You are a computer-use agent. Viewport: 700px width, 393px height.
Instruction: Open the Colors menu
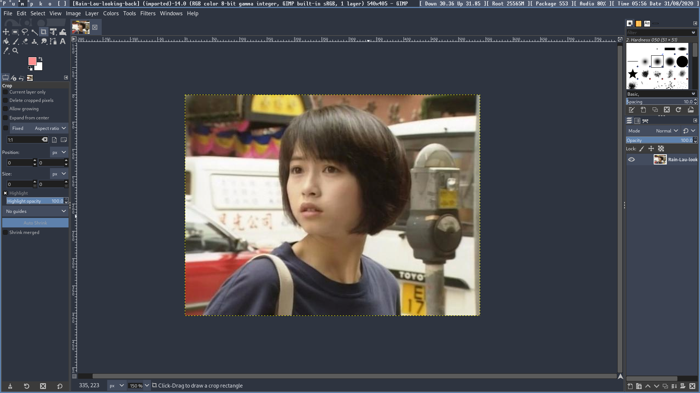tap(111, 13)
